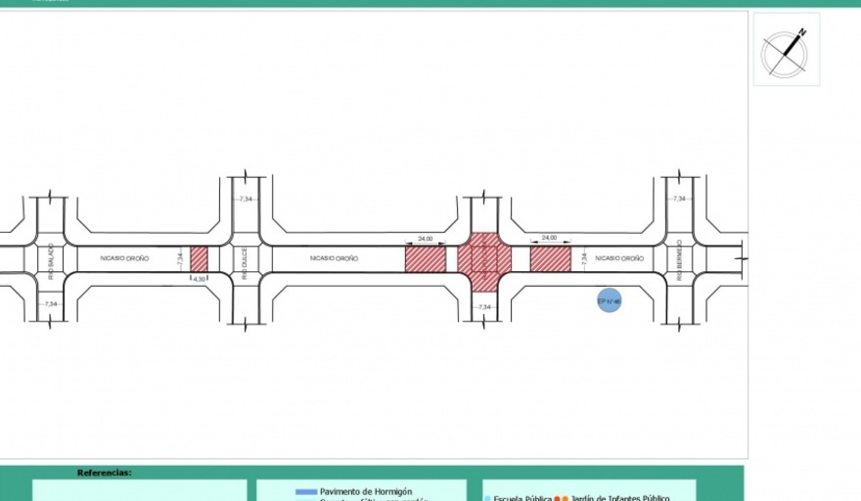The image size is (861, 501).
Task: Click the Pavimento de Hormigón legend label
Action: tap(366, 491)
